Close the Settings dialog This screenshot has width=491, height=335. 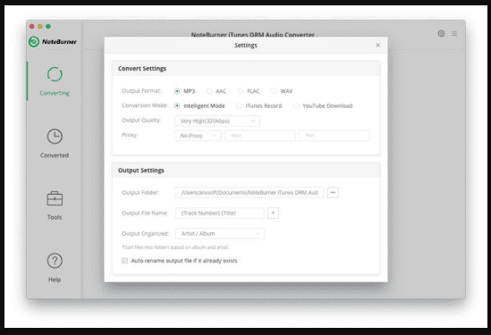click(x=378, y=45)
